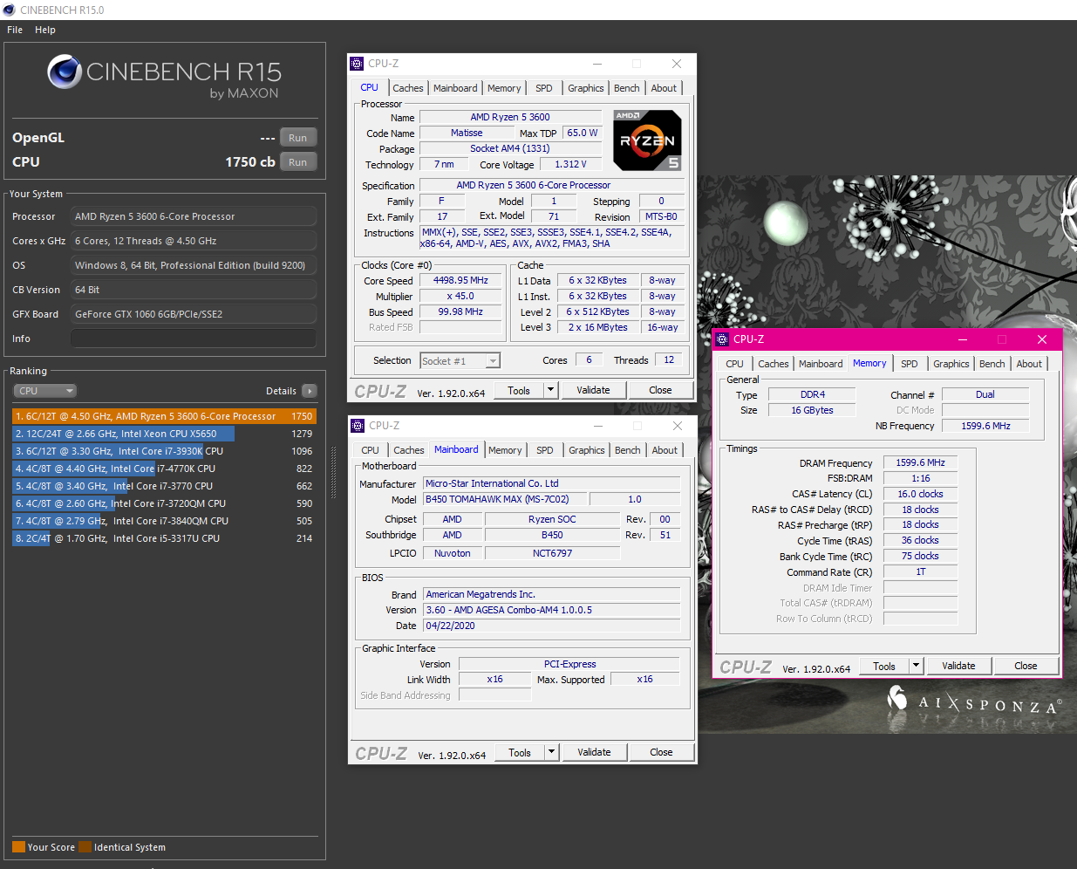Image resolution: width=1077 pixels, height=869 pixels.
Task: Open Tools dropdown arrow in Mainboard CPU-Z window
Action: (551, 752)
